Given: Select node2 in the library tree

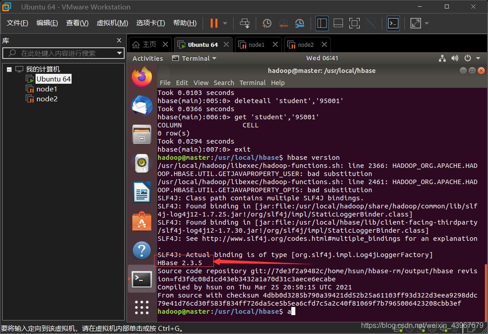Looking at the screenshot, I should tap(47, 99).
